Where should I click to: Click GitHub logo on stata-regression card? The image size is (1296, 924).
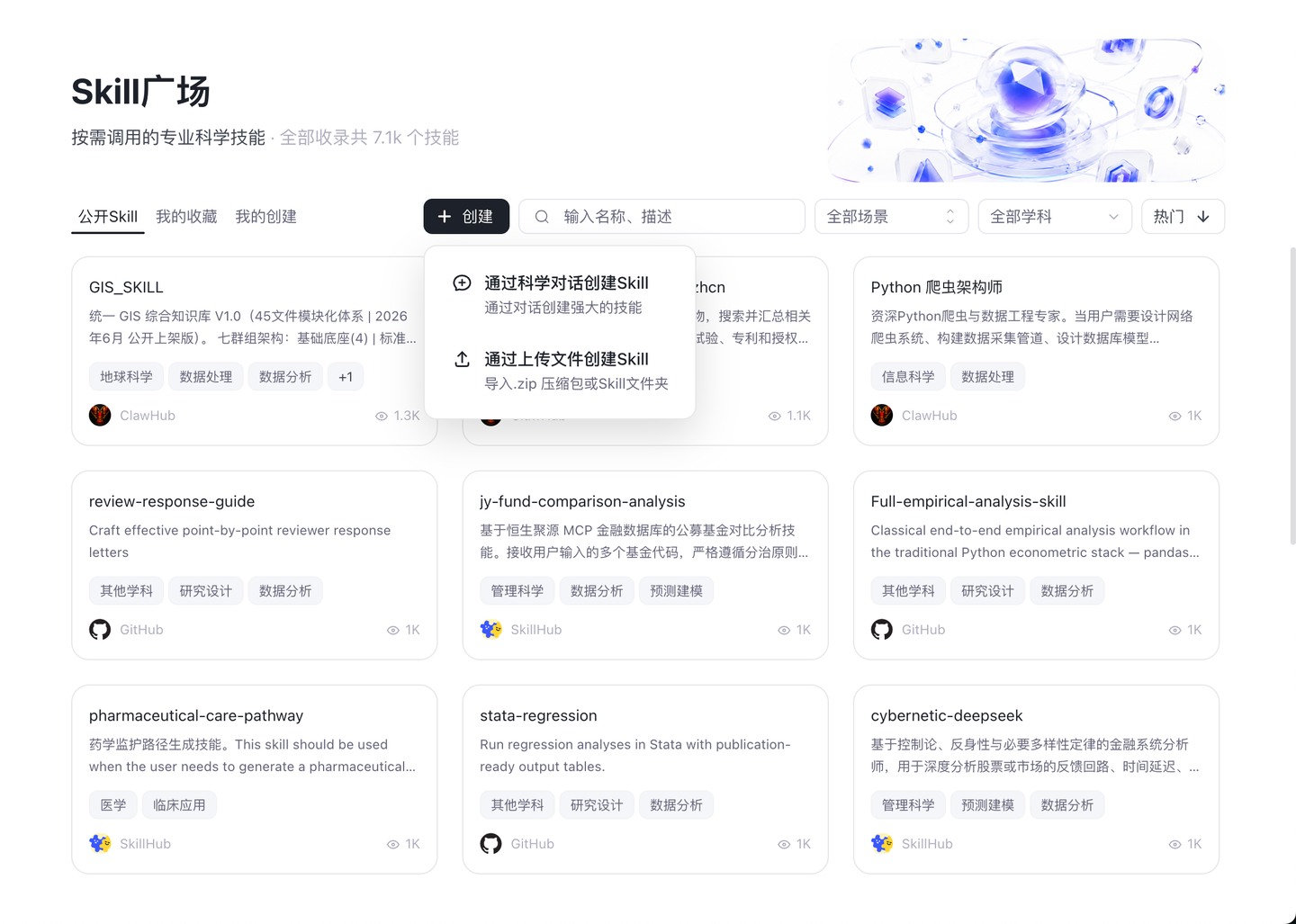490,843
